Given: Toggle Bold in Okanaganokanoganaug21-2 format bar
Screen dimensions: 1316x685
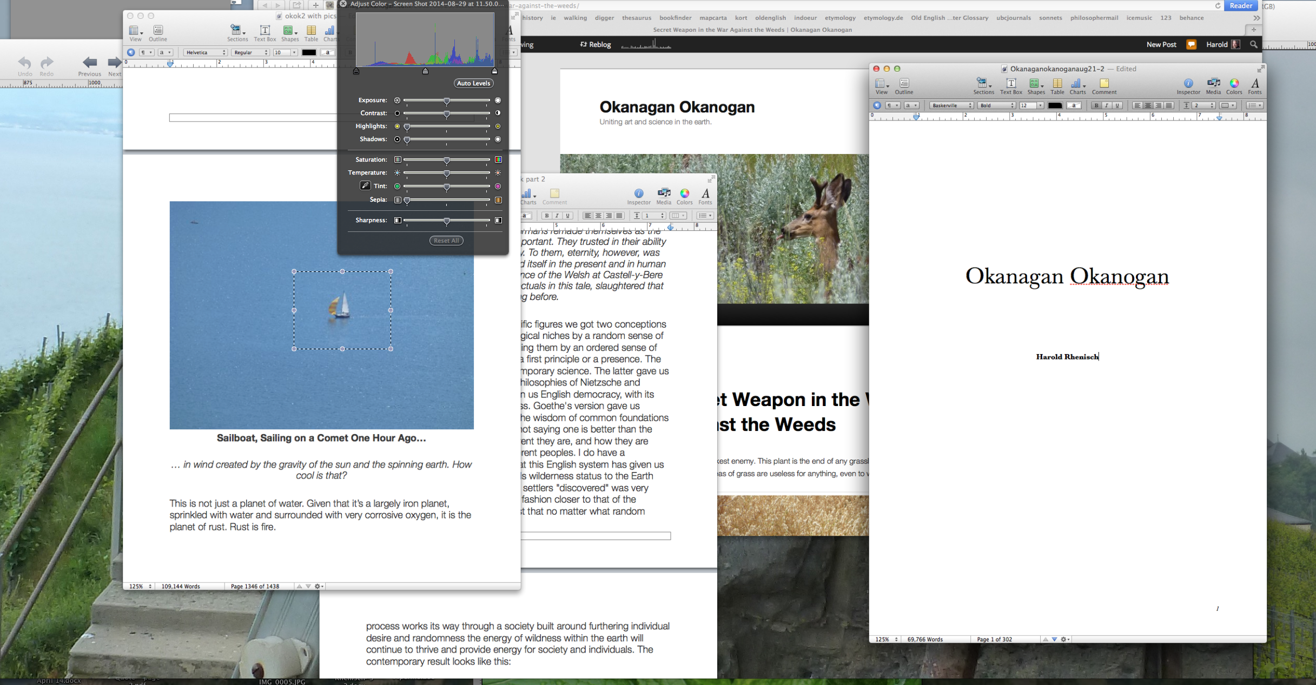Looking at the screenshot, I should pos(1096,105).
